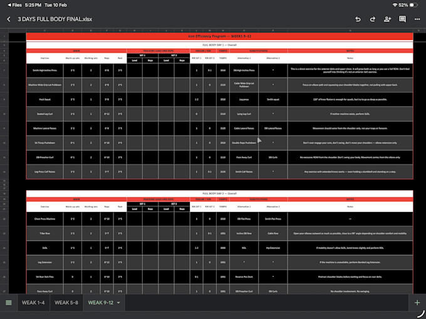The height and width of the screenshot is (319, 426).
Task: Select the DB Lateral Raises cell
Action: point(273,128)
